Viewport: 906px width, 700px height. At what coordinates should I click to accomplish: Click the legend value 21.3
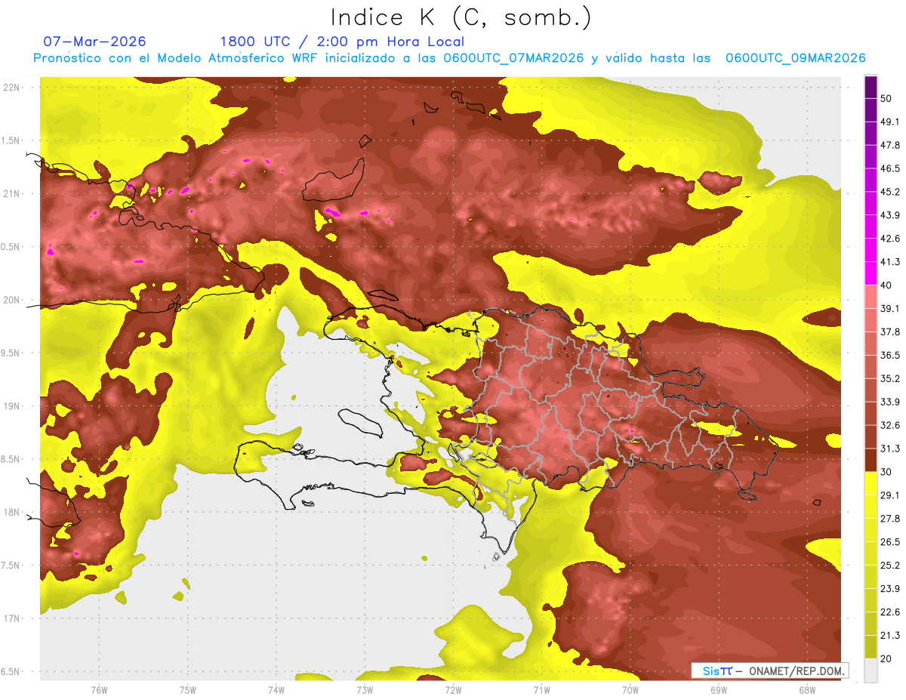point(890,635)
